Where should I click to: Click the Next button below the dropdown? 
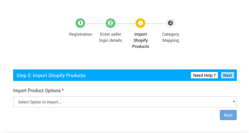coord(228,115)
